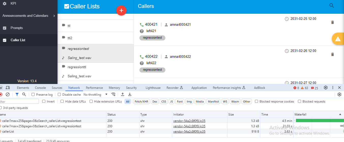This screenshot has width=344, height=142.
Task: Filter requests by Fetch/XHR
Action: click(141, 102)
